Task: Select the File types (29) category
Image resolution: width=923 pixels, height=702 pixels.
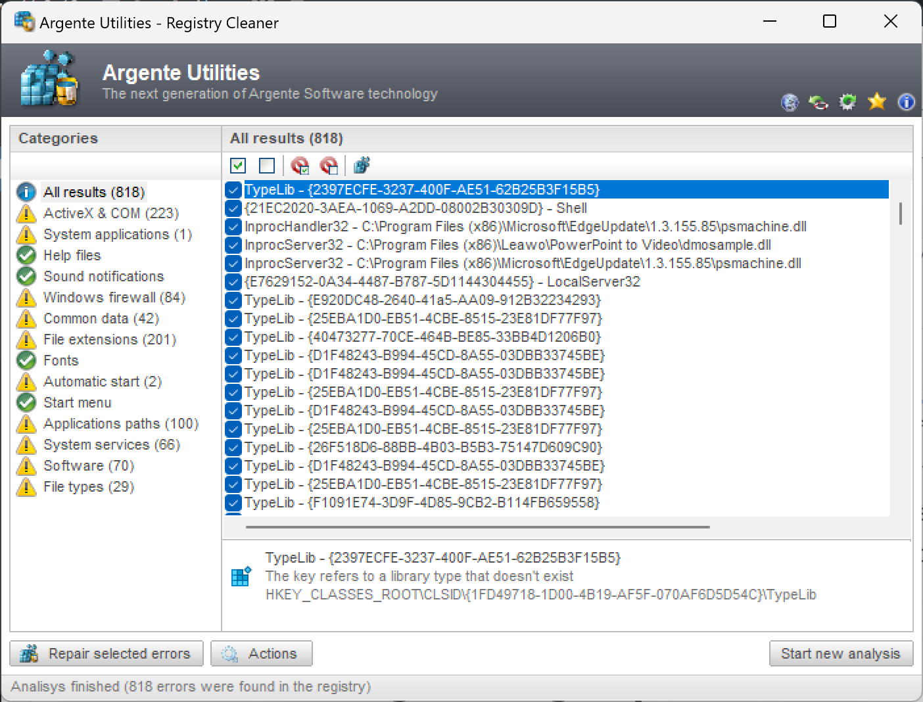Action: click(x=89, y=486)
